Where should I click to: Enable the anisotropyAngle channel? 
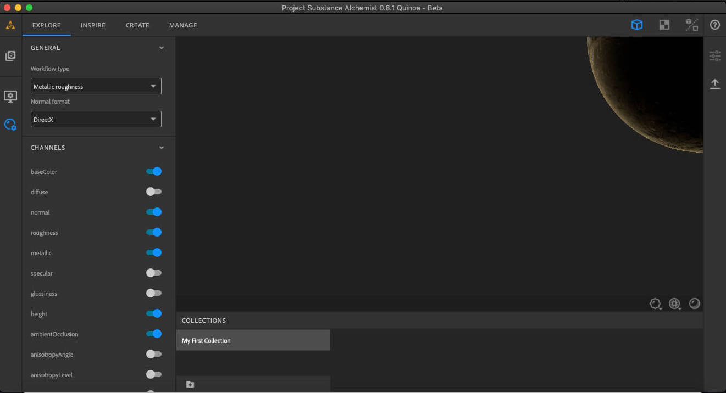click(x=154, y=354)
